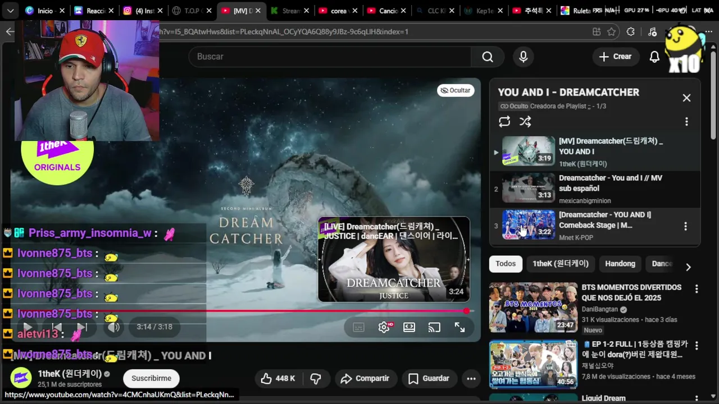Click the YouTube search magnifier button
This screenshot has width=719, height=404.
tap(488, 57)
